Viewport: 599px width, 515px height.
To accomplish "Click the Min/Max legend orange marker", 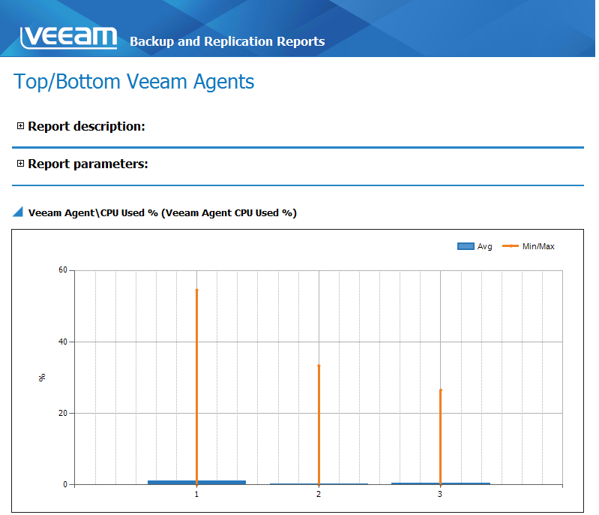I will pyautogui.click(x=510, y=246).
